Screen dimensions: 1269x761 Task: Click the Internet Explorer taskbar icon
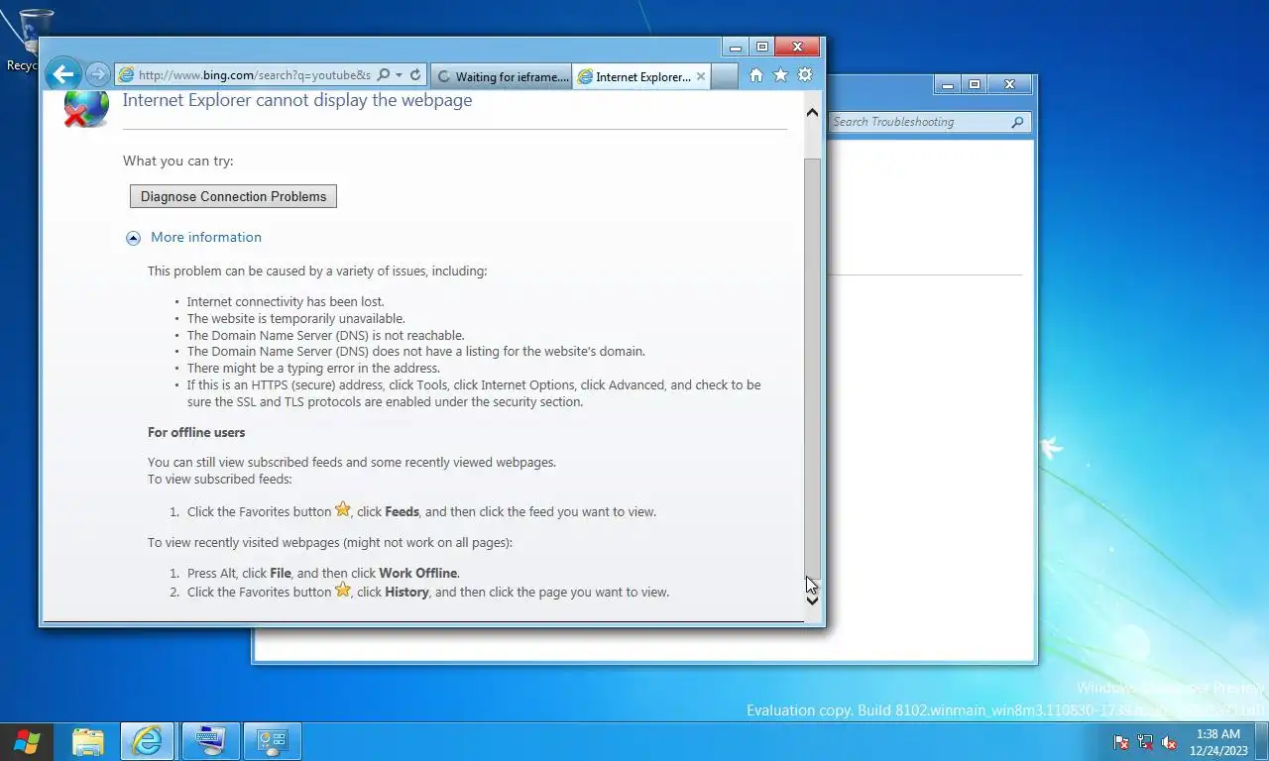[147, 741]
